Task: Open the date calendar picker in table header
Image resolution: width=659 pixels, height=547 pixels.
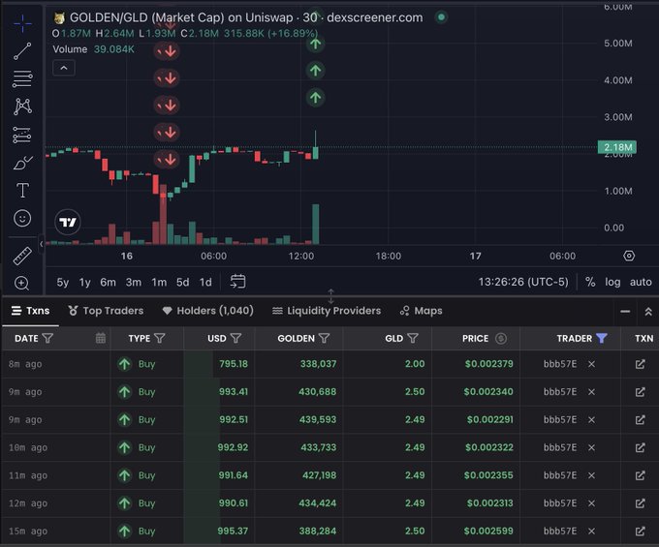Action: (x=101, y=338)
